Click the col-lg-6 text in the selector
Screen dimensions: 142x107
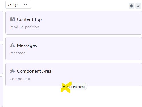(14, 5)
